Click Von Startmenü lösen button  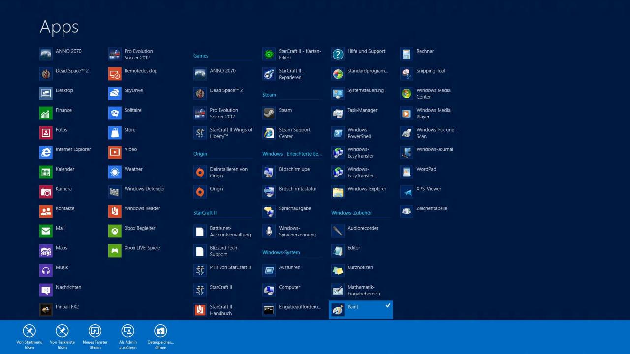pyautogui.click(x=30, y=337)
